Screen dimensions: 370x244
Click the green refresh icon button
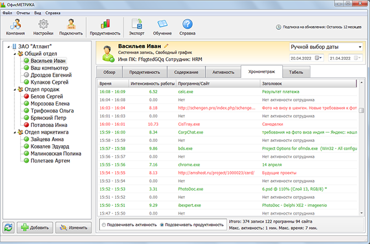coord(8,227)
